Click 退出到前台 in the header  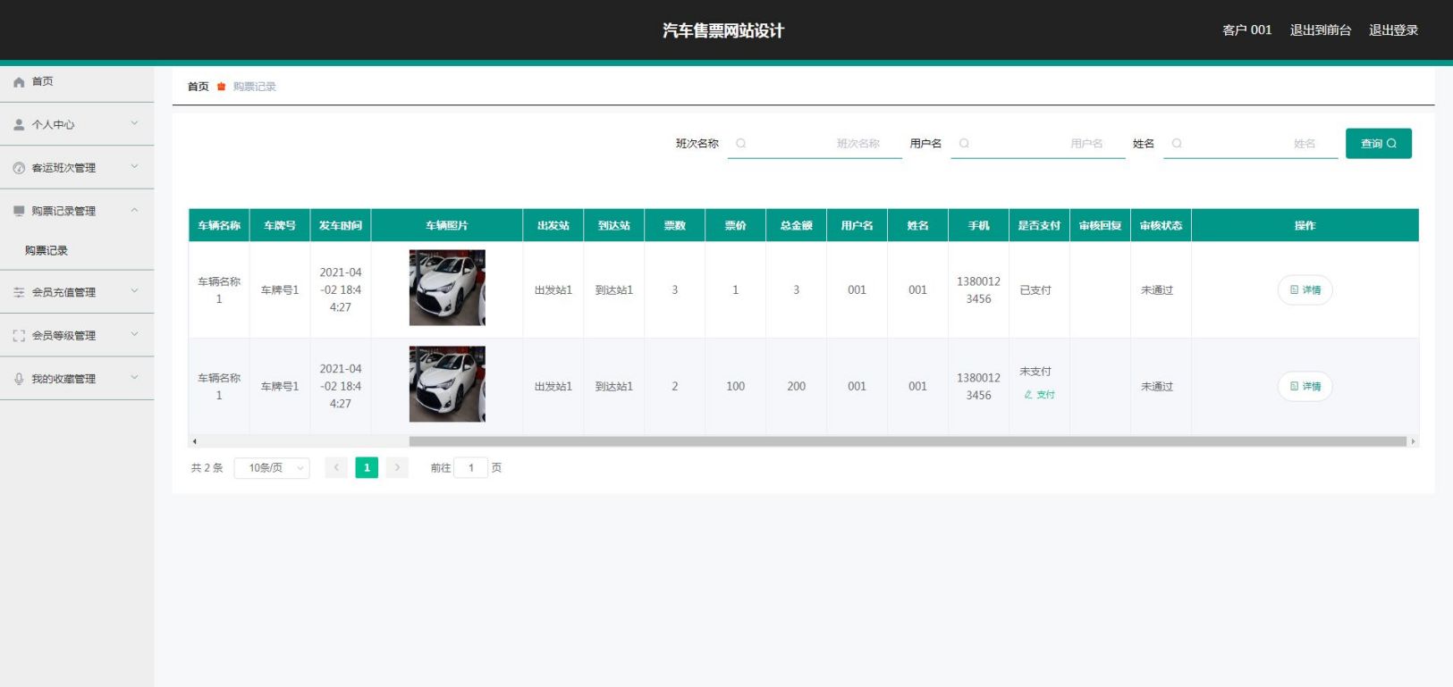click(x=1321, y=30)
